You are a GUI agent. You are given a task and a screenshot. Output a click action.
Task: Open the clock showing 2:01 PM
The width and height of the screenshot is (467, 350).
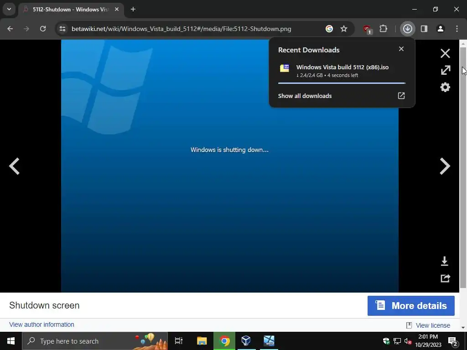pyautogui.click(x=428, y=341)
